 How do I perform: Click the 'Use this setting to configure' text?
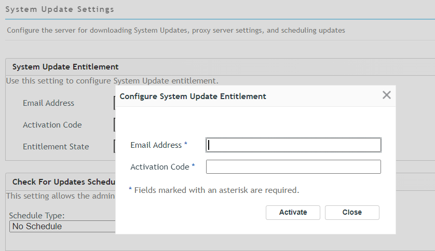click(112, 81)
